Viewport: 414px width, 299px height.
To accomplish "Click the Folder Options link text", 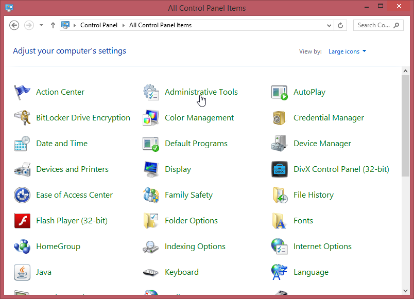I will pyautogui.click(x=191, y=221).
